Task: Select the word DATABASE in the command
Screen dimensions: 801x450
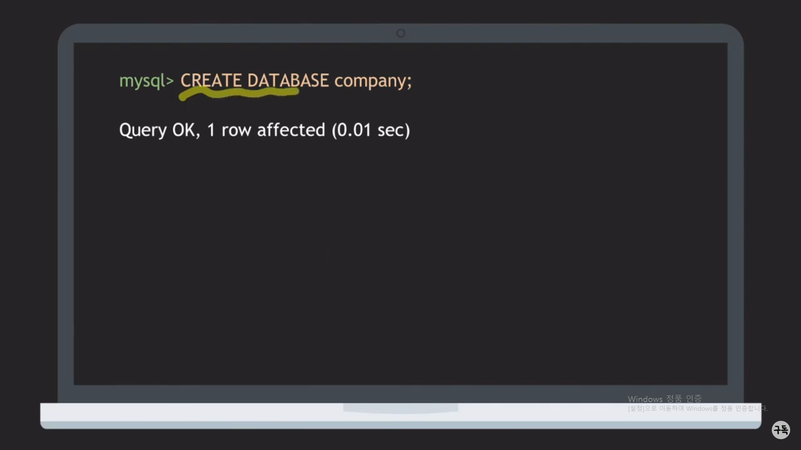Action: click(x=288, y=80)
